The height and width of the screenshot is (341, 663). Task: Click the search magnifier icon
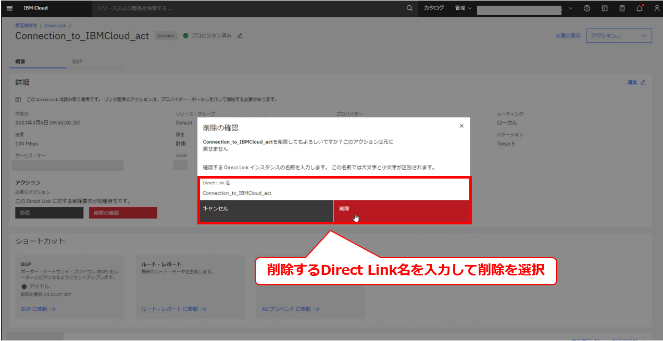tap(409, 8)
